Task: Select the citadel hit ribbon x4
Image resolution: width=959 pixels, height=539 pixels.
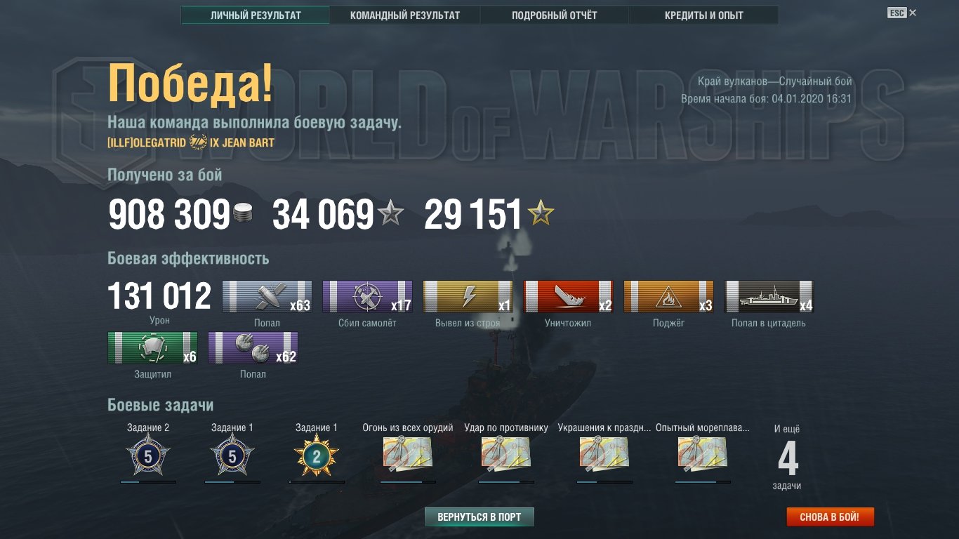Action: click(769, 296)
